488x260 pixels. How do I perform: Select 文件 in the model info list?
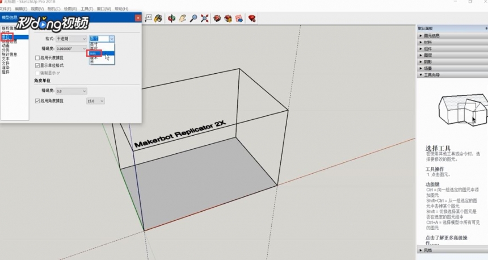point(15,63)
